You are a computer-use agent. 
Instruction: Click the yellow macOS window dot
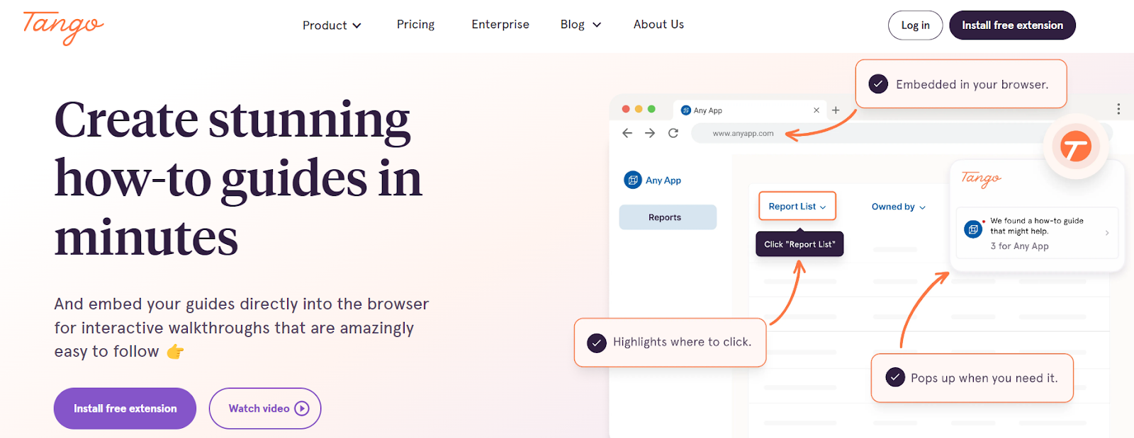click(x=639, y=109)
